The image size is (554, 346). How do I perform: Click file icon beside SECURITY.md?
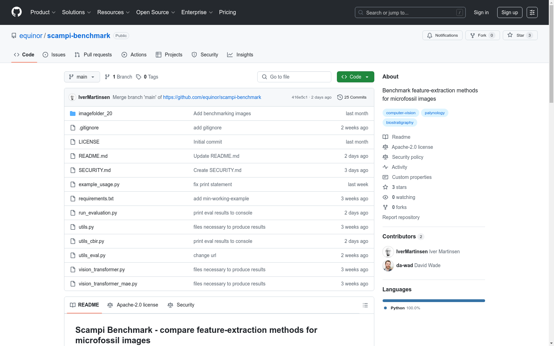point(73,170)
